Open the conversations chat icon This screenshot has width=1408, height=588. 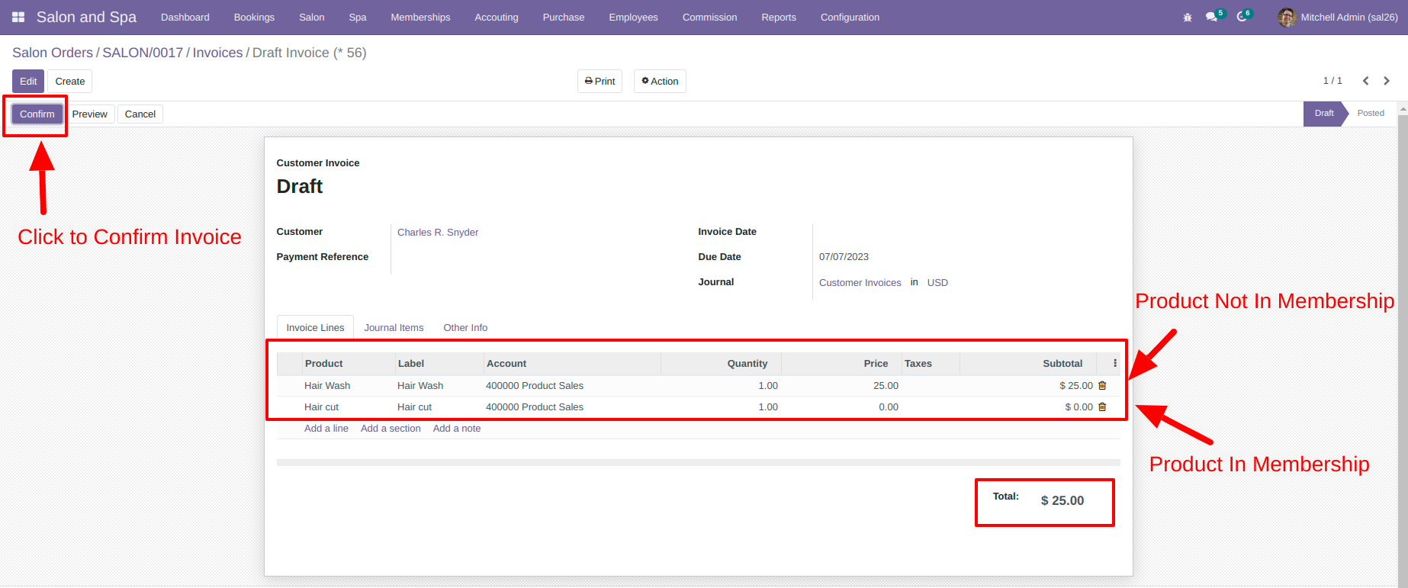click(x=1211, y=17)
